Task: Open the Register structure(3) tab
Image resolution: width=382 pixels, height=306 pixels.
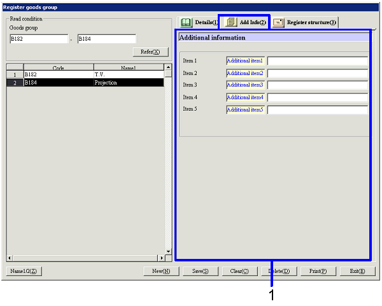Action: pos(304,22)
